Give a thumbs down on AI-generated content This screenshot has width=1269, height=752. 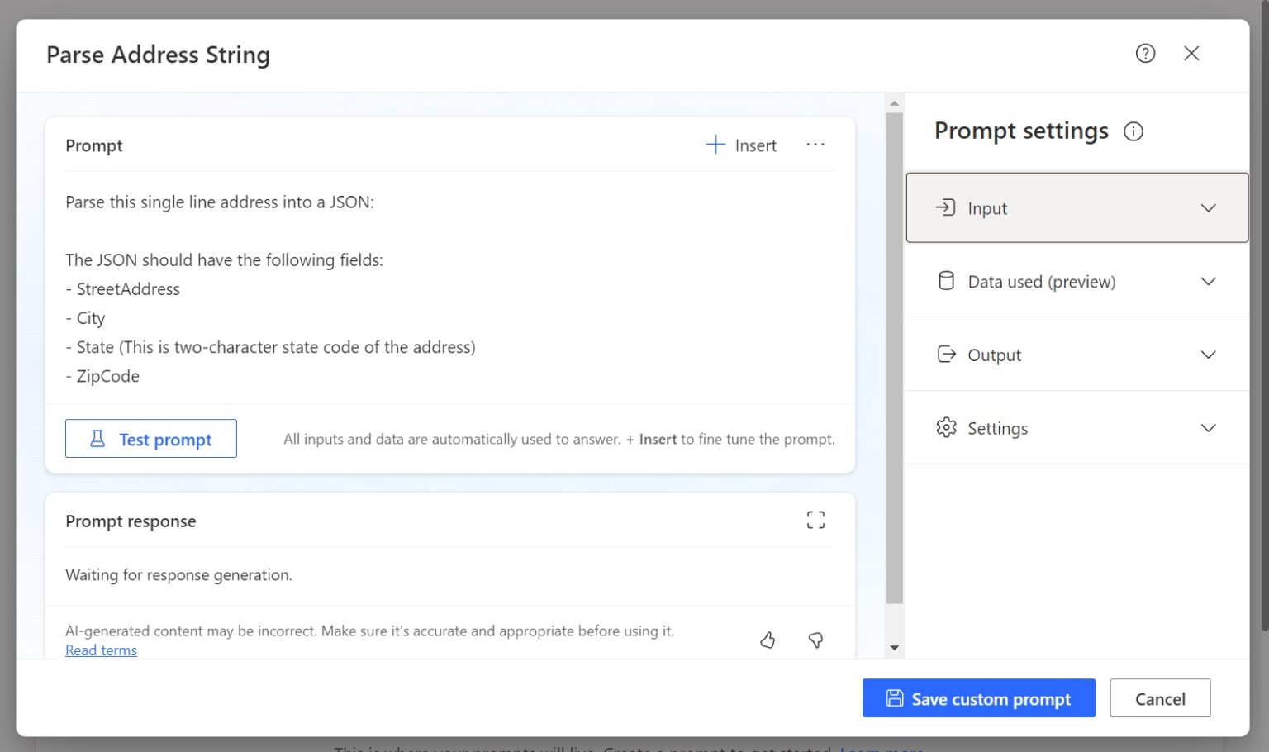pos(815,640)
